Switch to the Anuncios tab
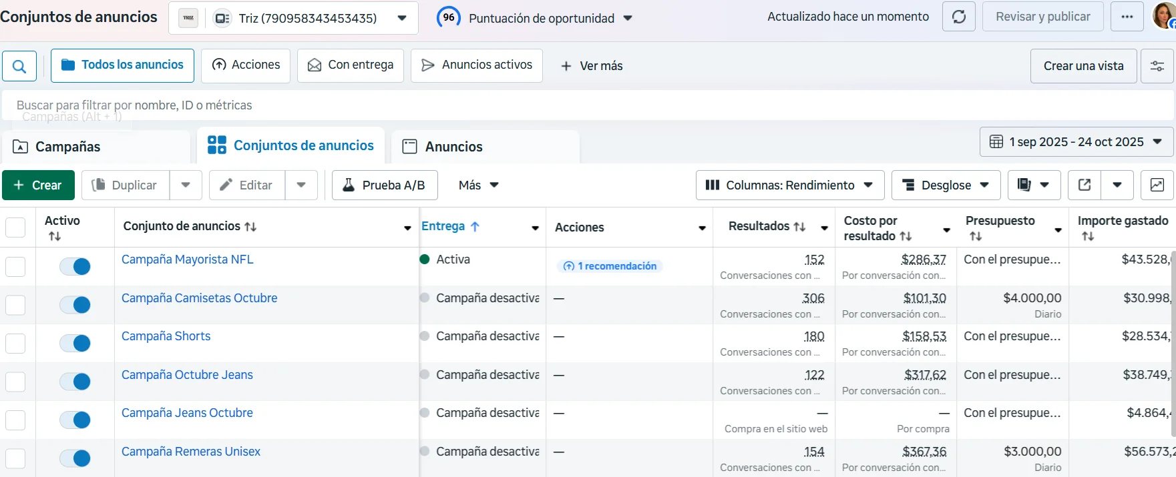1176x477 pixels. point(485,147)
